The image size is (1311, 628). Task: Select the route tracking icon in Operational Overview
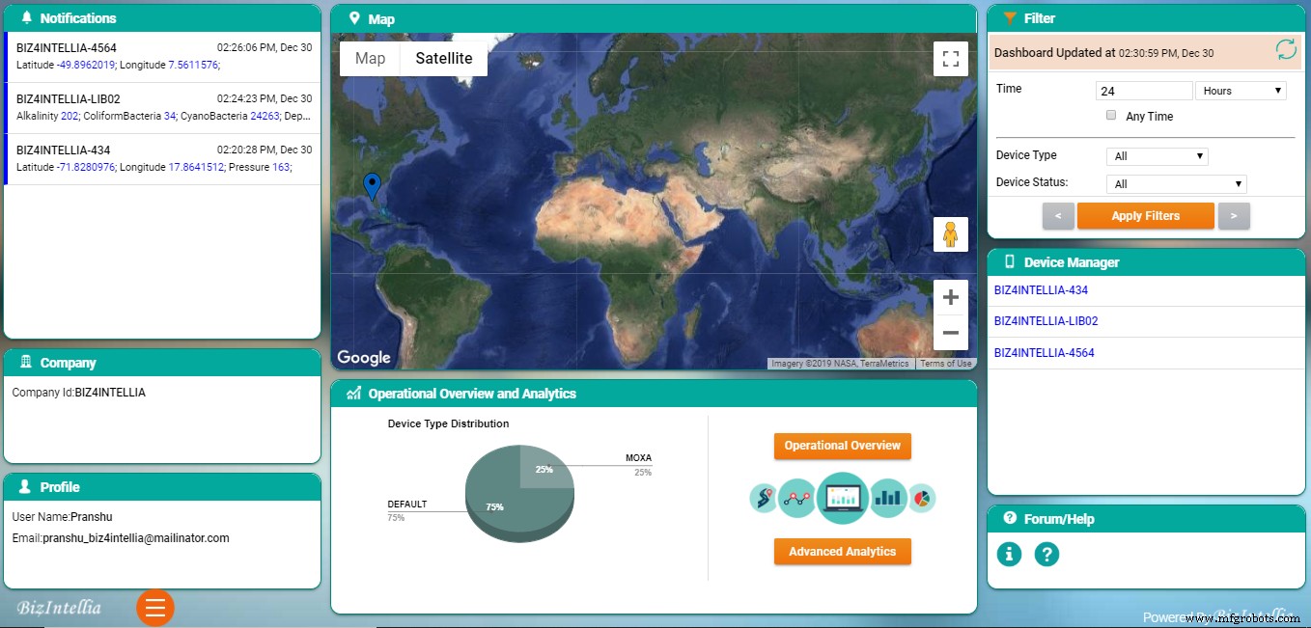tap(763, 498)
